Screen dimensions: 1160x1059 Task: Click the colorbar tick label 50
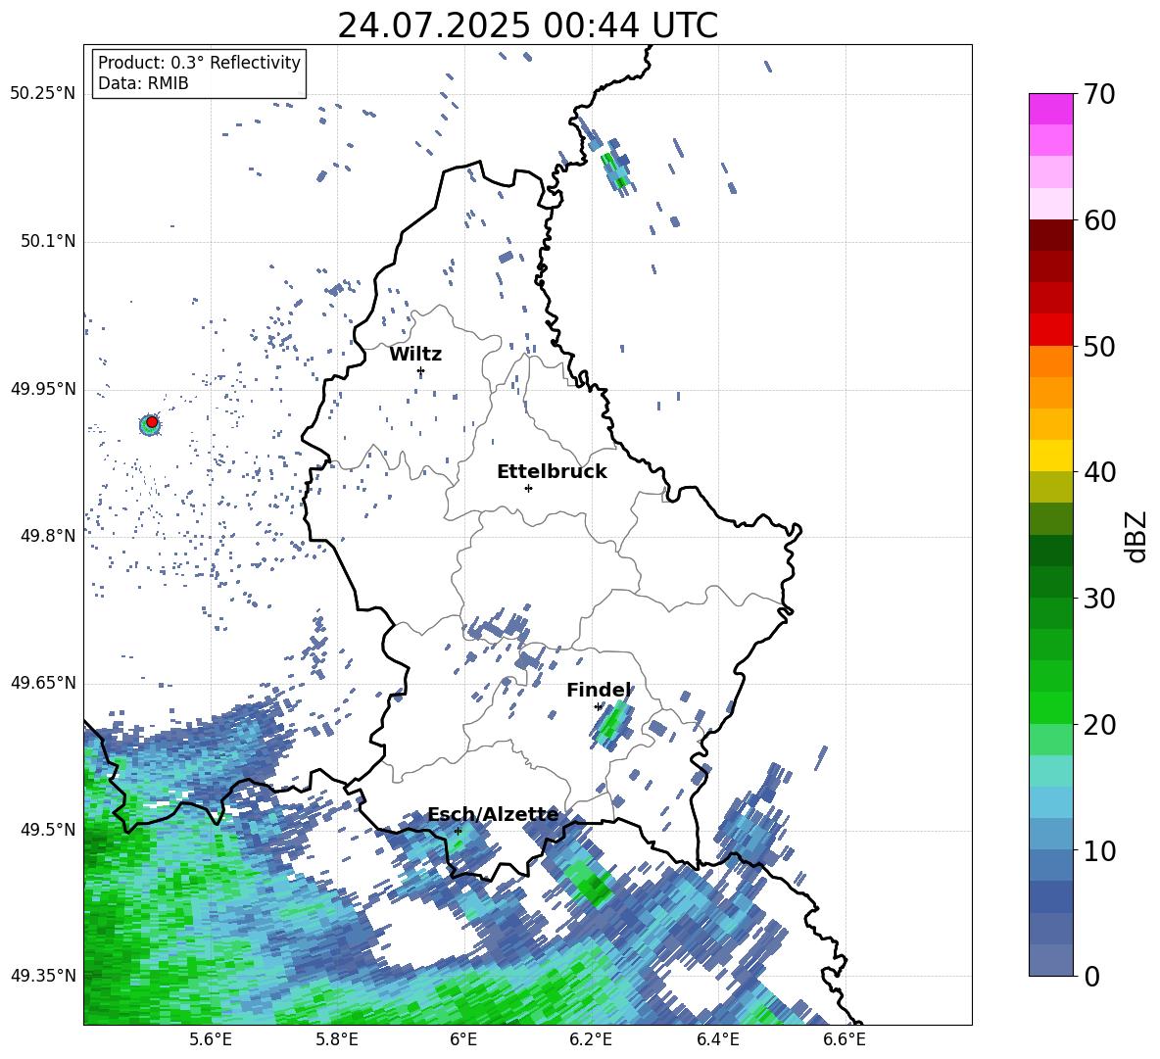[x=1099, y=346]
